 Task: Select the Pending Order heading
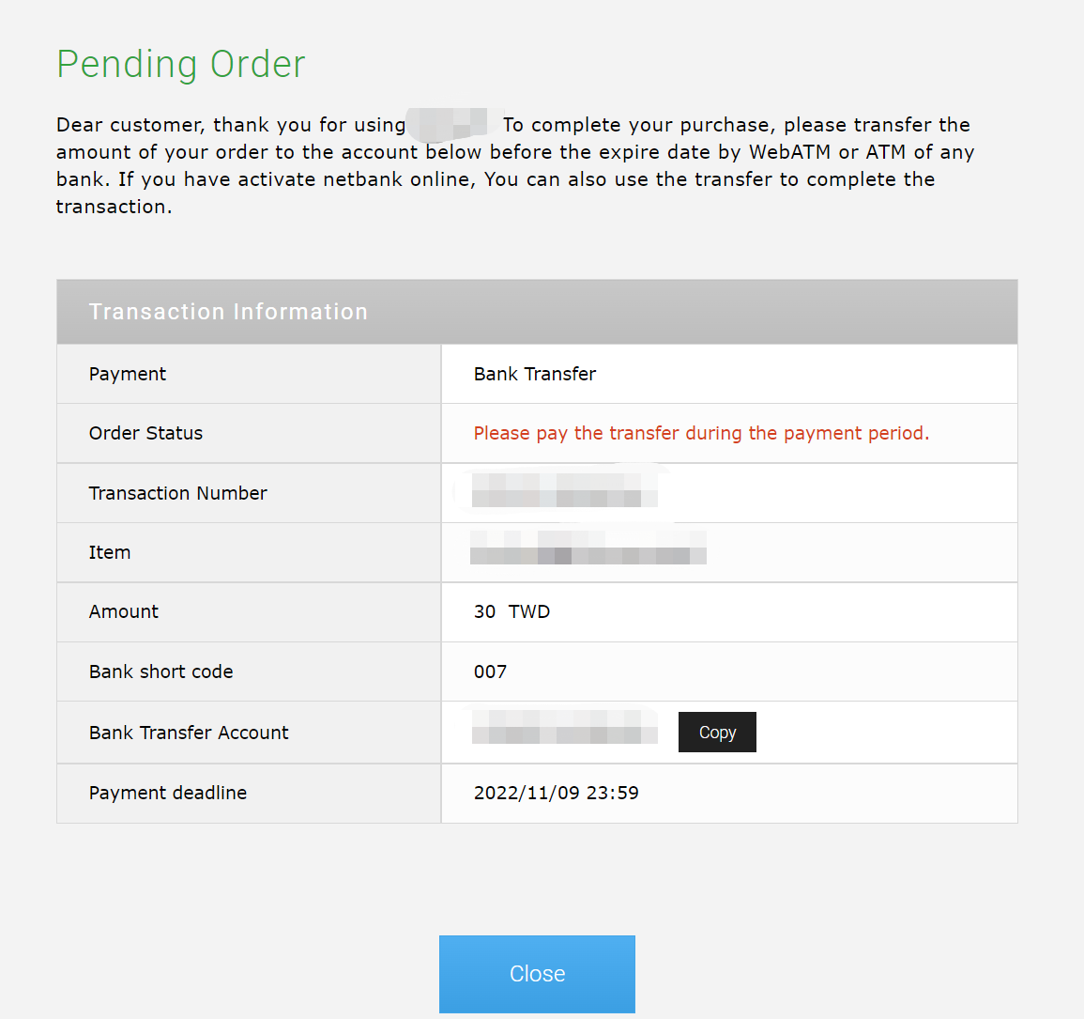tap(180, 64)
